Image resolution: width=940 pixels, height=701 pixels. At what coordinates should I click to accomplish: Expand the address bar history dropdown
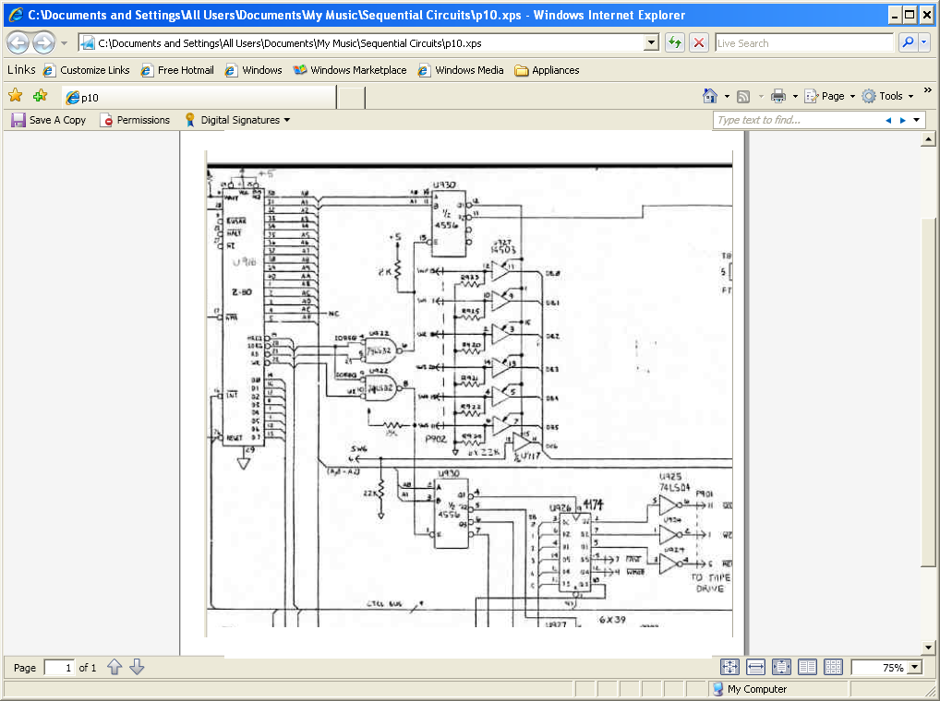[652, 43]
